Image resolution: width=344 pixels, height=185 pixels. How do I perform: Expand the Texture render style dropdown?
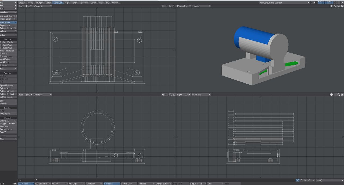pyautogui.click(x=201, y=6)
